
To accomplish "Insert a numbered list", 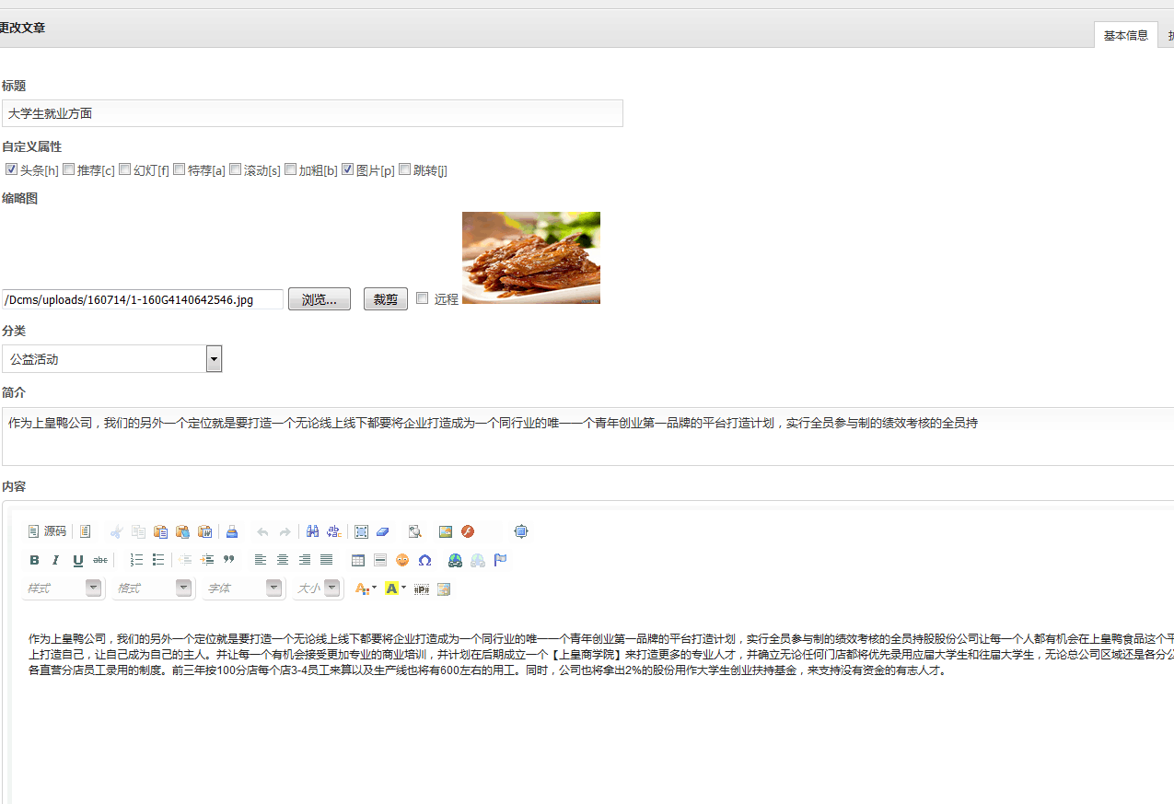I will 136,560.
